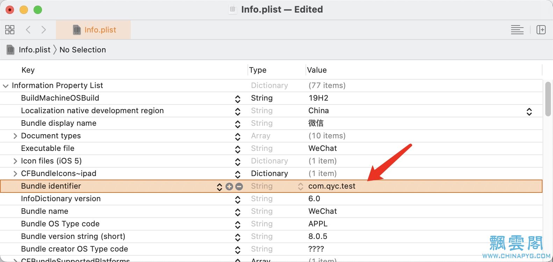Go forward with the right chevron
The width and height of the screenshot is (553, 262).
(43, 30)
